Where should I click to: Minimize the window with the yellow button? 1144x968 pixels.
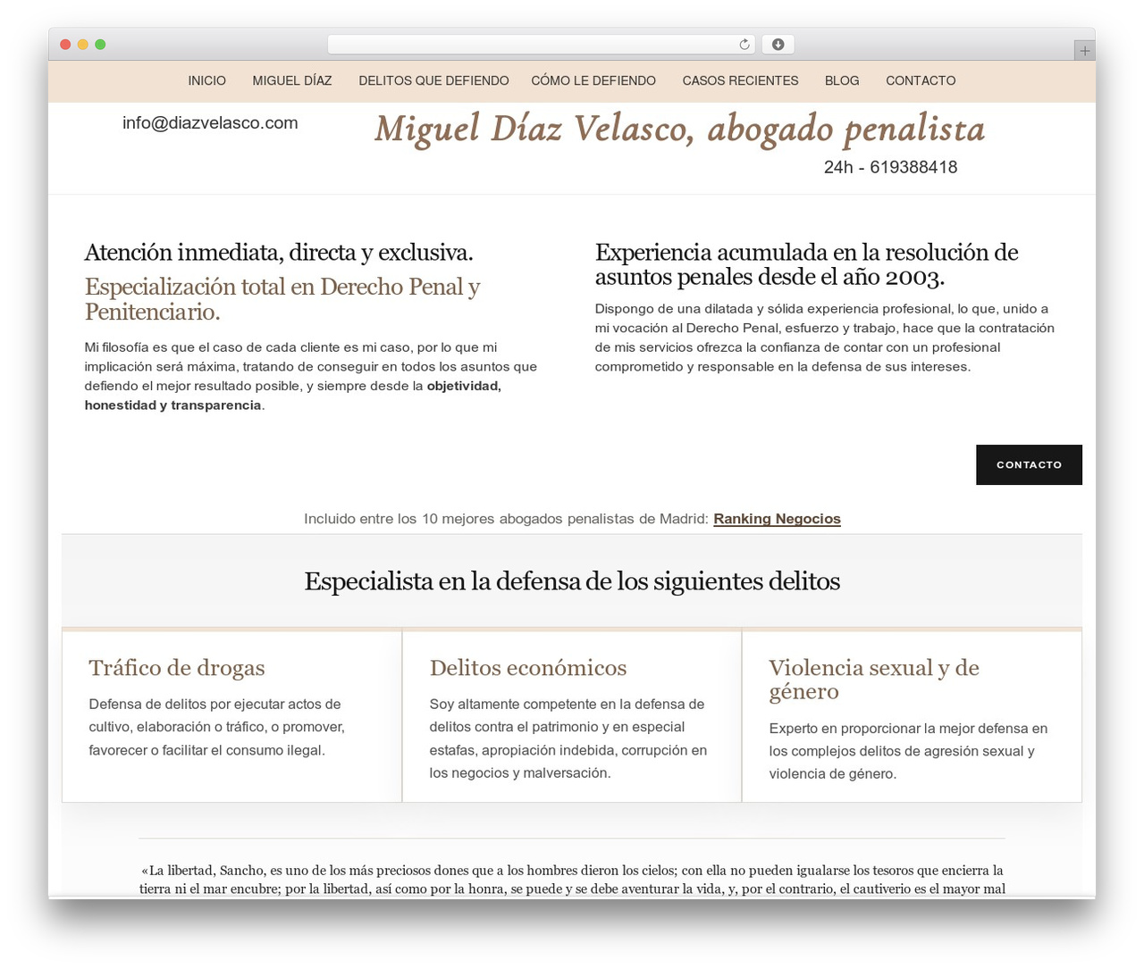(x=83, y=45)
